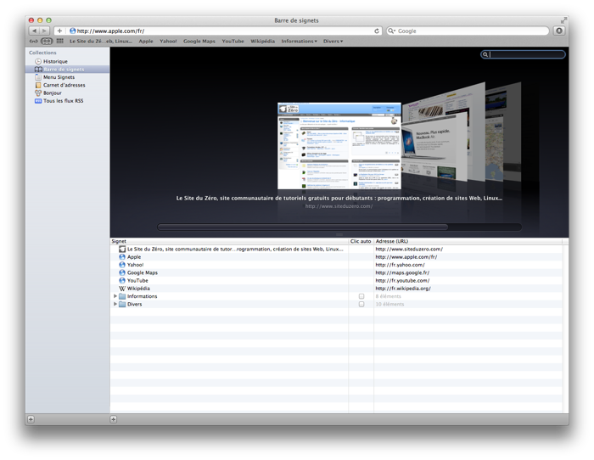Open the Informations dropdown in bookmarks bar
Image resolution: width=594 pixels, height=460 pixels.
tap(299, 41)
